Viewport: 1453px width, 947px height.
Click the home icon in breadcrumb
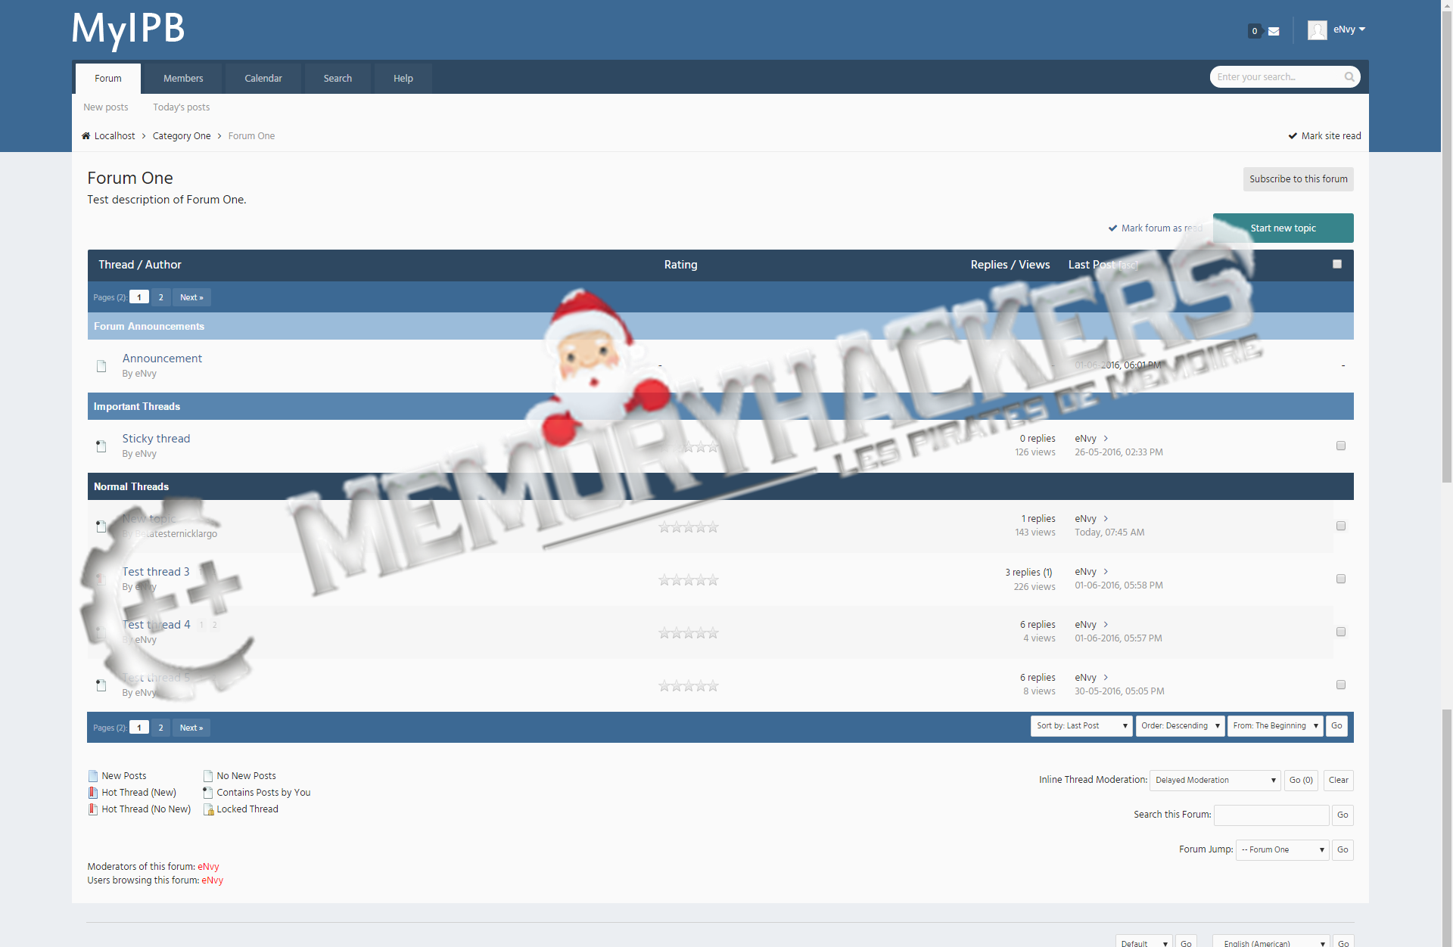[x=86, y=136]
